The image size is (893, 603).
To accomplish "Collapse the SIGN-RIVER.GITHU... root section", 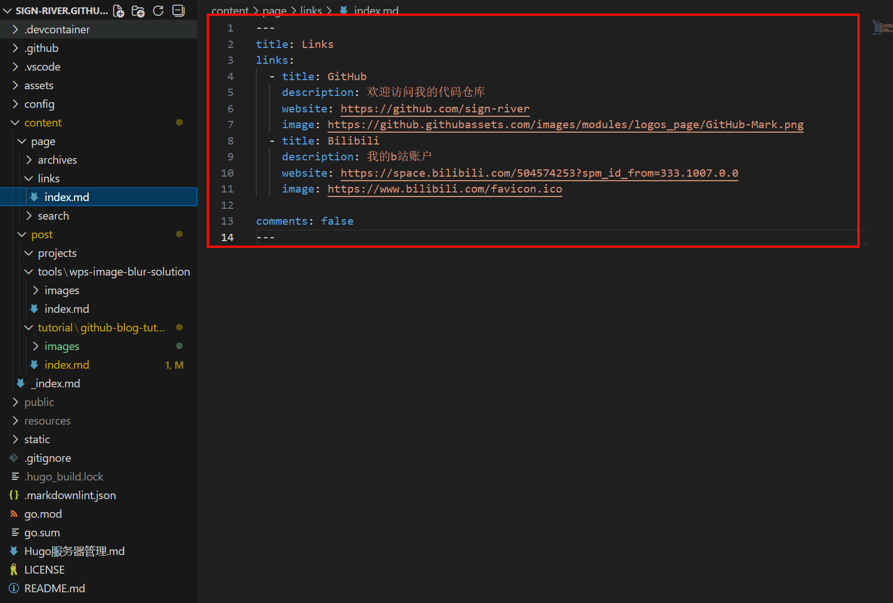I will tap(8, 11).
